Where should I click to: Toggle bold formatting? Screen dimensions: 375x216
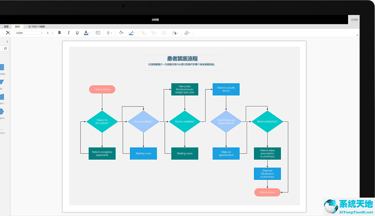(60, 33)
